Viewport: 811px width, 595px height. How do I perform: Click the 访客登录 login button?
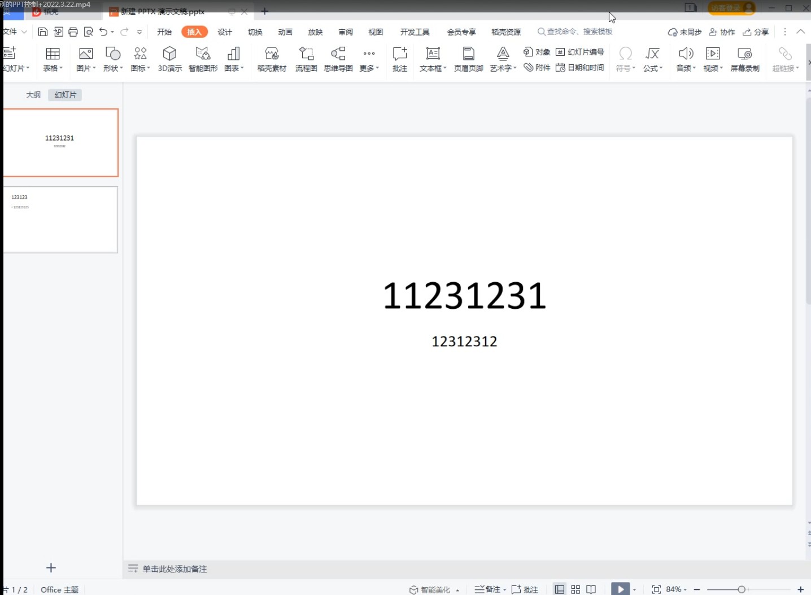tap(732, 8)
